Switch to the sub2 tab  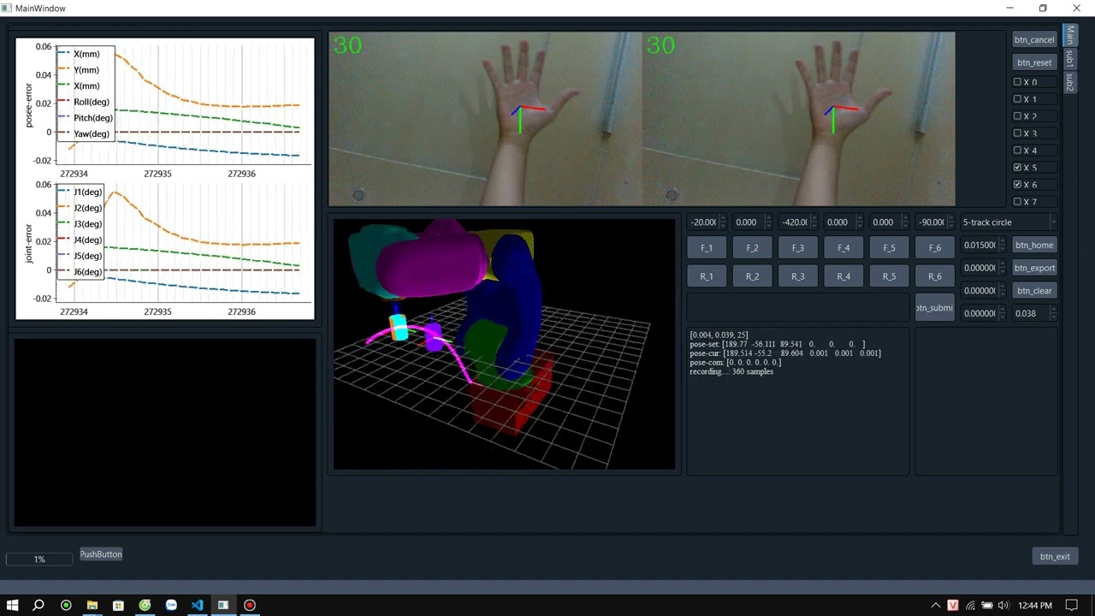click(1069, 81)
